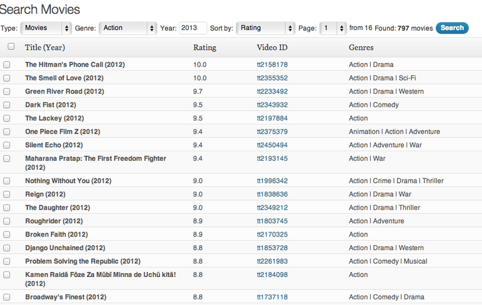Follow the tt2349212 link
The image size is (482, 305).
[272, 208]
